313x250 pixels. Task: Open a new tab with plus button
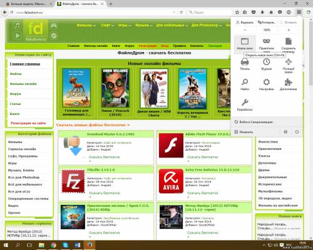pyautogui.click(x=111, y=4)
